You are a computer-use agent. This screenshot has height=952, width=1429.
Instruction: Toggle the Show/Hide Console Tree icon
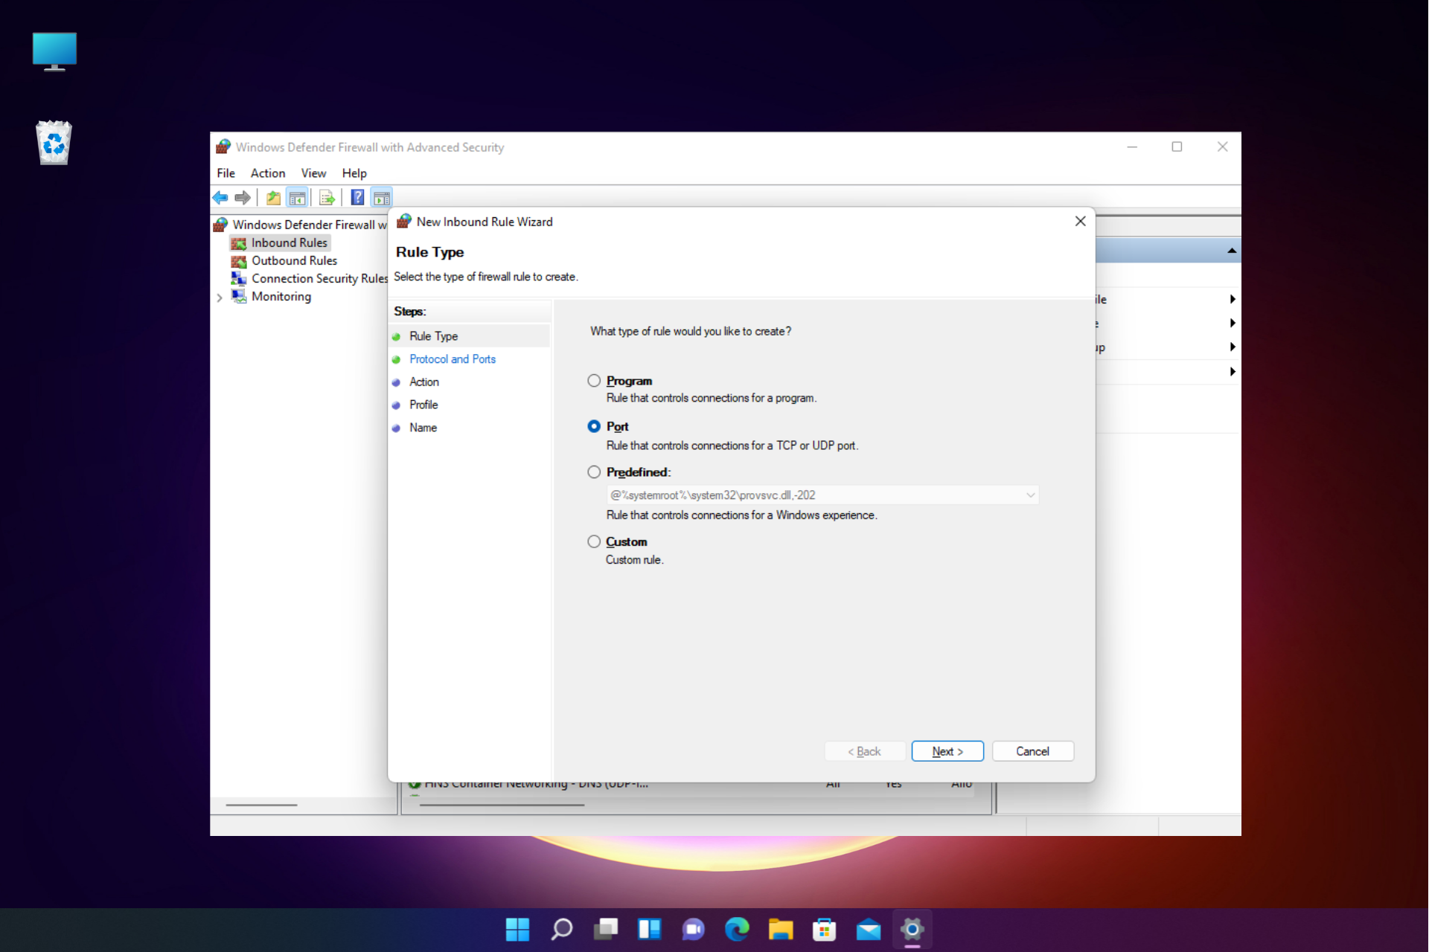pyautogui.click(x=297, y=198)
